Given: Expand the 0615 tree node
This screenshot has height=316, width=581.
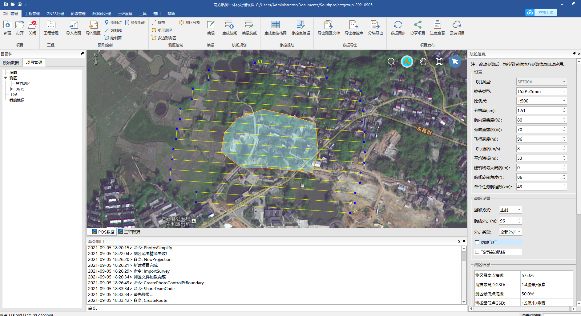Looking at the screenshot, I should (x=12, y=89).
